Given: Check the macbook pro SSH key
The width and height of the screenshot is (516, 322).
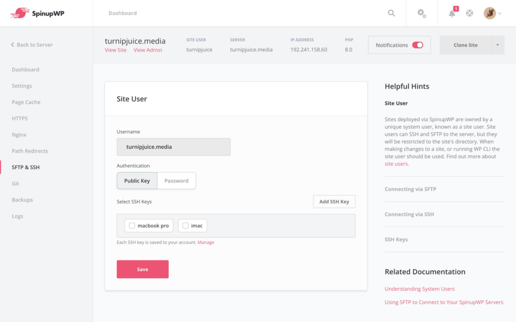Looking at the screenshot, I should [132, 225].
